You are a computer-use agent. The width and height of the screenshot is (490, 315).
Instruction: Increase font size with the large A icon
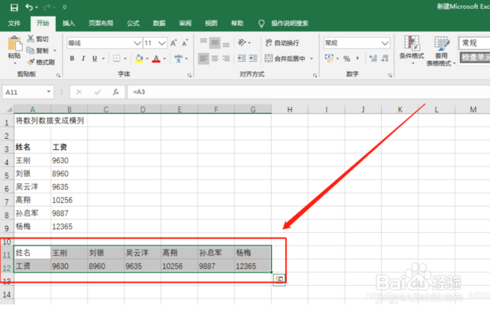point(173,43)
